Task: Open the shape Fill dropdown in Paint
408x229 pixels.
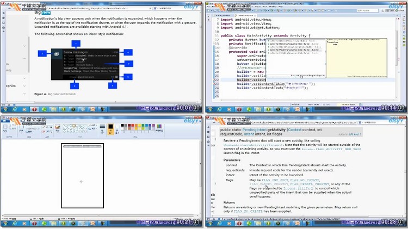Action: [x=92, y=128]
